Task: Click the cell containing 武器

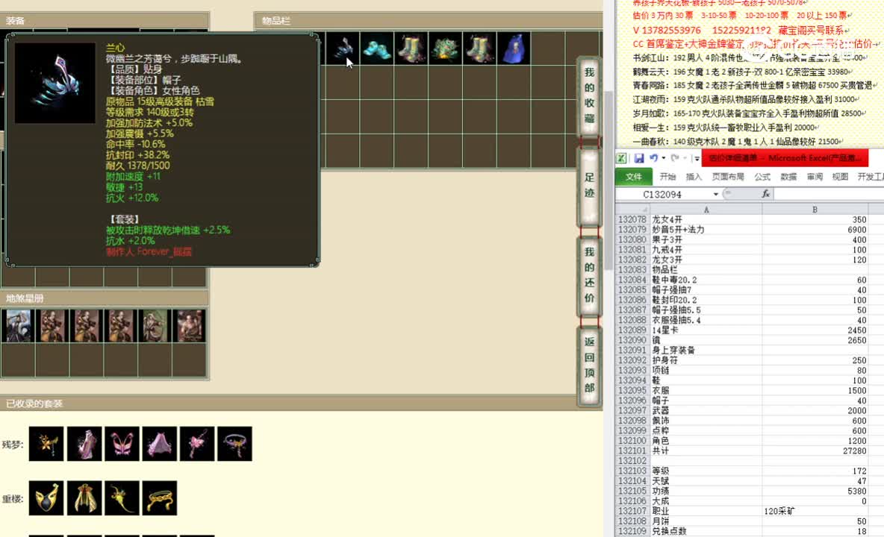Action: (x=706, y=411)
